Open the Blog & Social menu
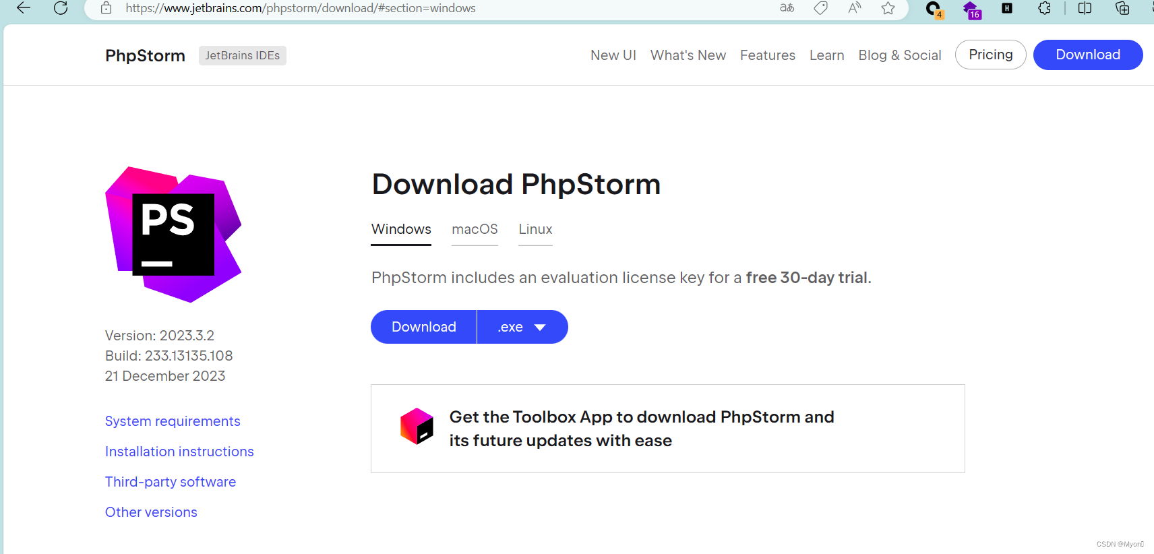This screenshot has height=554, width=1154. tap(900, 55)
